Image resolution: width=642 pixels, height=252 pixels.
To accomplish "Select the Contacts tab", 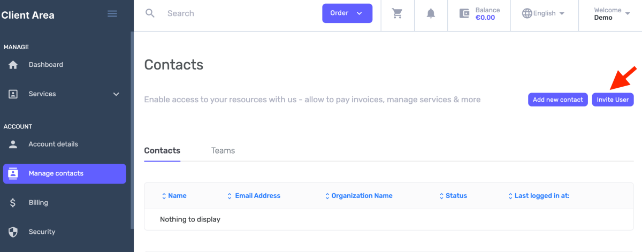I will [x=162, y=151].
